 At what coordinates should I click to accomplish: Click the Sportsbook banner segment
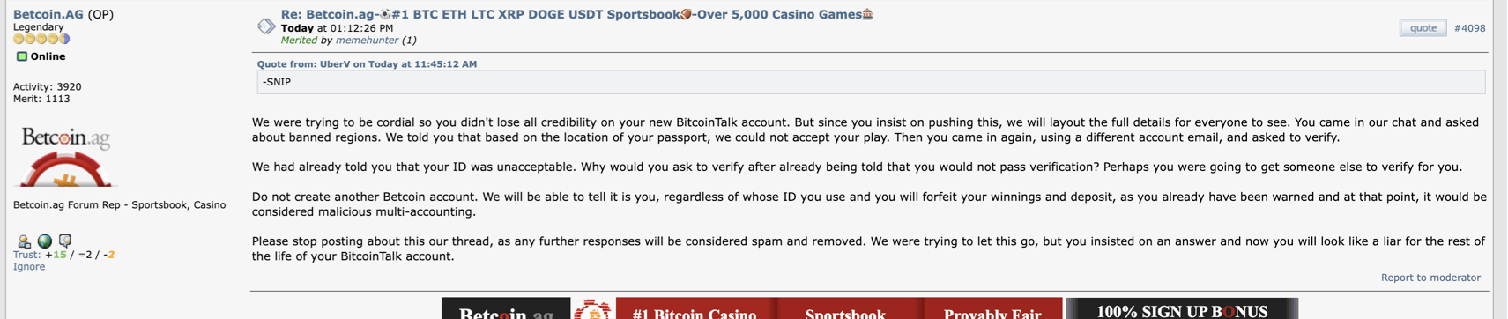[846, 309]
